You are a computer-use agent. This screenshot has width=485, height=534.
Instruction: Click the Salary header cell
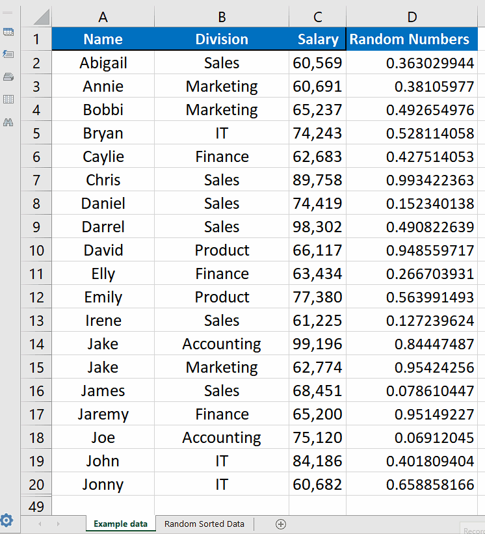click(x=317, y=39)
